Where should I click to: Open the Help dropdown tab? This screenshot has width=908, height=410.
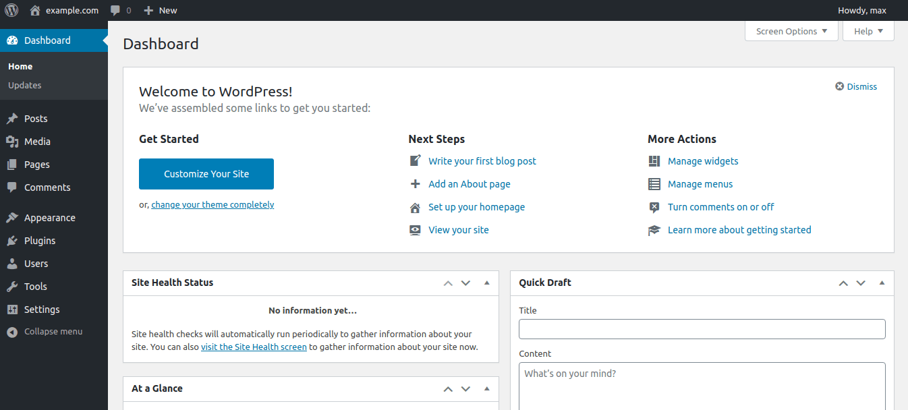click(x=868, y=31)
